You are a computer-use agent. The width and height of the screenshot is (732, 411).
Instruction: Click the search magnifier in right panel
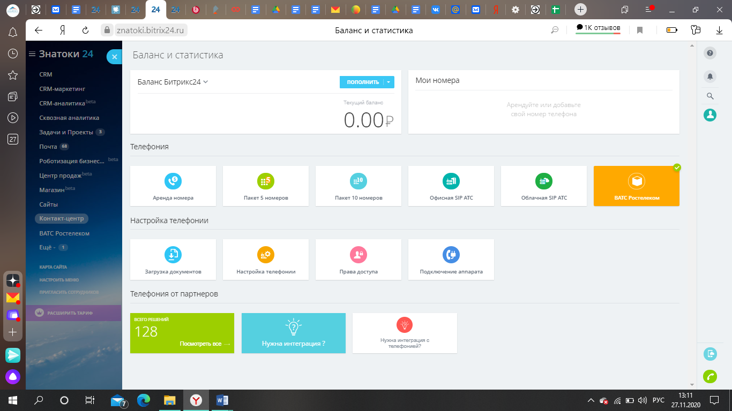pos(710,96)
